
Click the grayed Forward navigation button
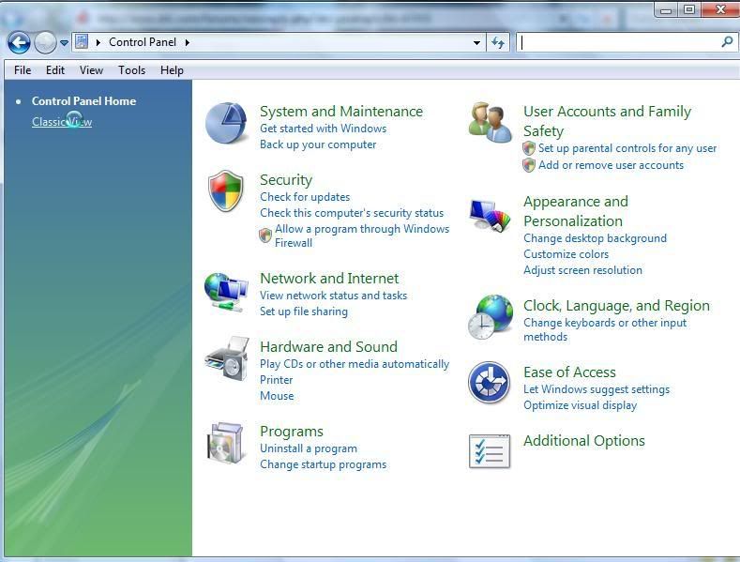pos(45,43)
